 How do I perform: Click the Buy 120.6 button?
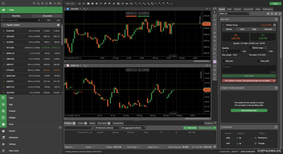pyautogui.click(x=263, y=37)
